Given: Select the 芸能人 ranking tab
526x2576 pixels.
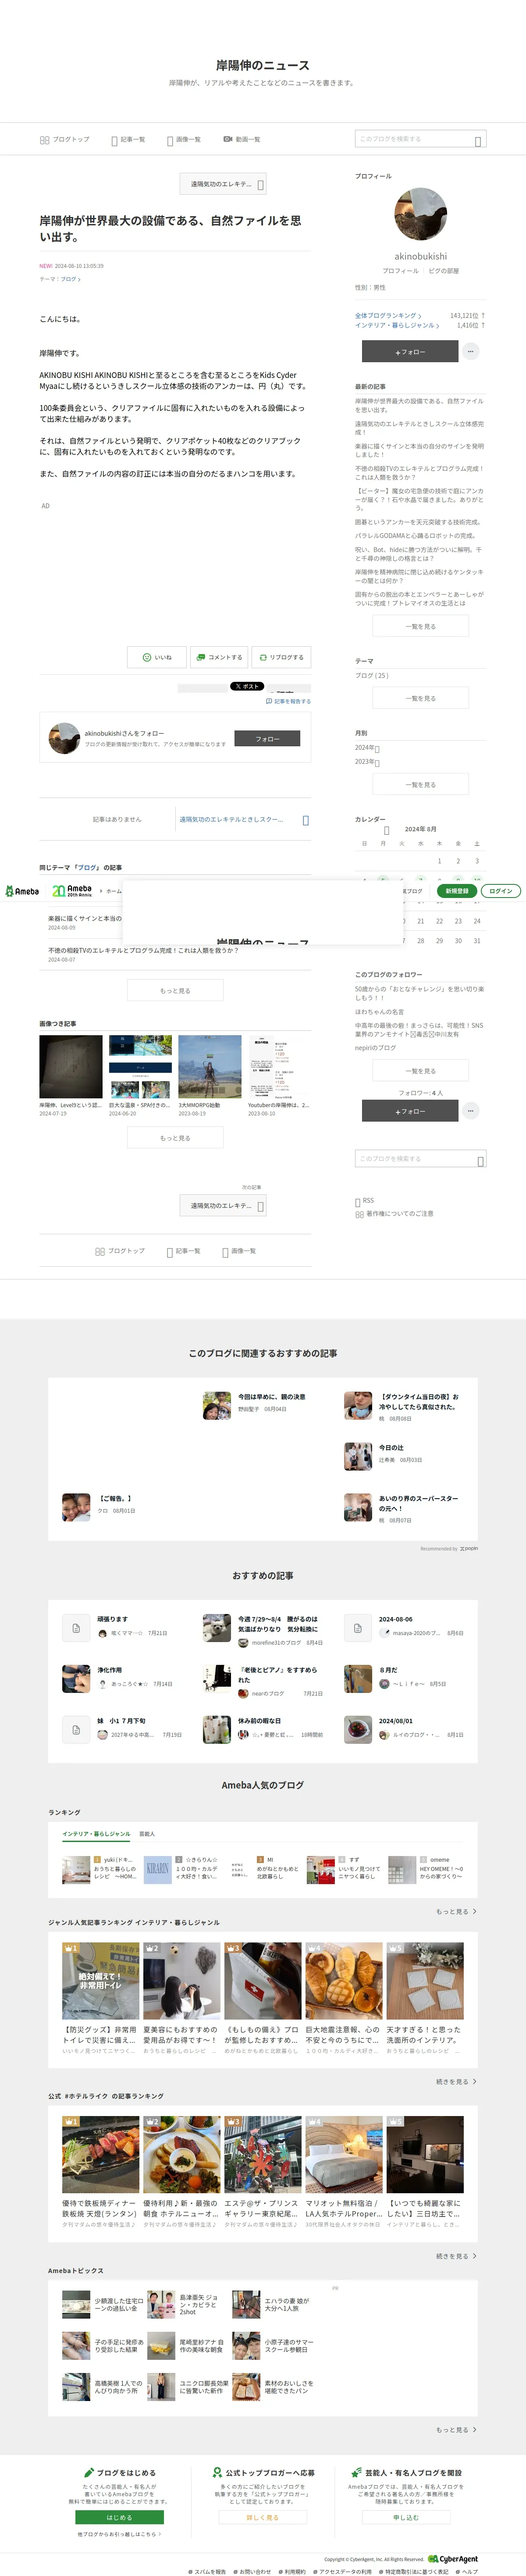Looking at the screenshot, I should pyautogui.click(x=147, y=1834).
